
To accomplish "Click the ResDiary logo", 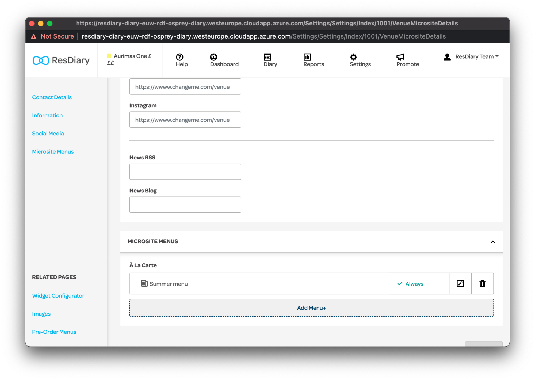I will (x=61, y=60).
